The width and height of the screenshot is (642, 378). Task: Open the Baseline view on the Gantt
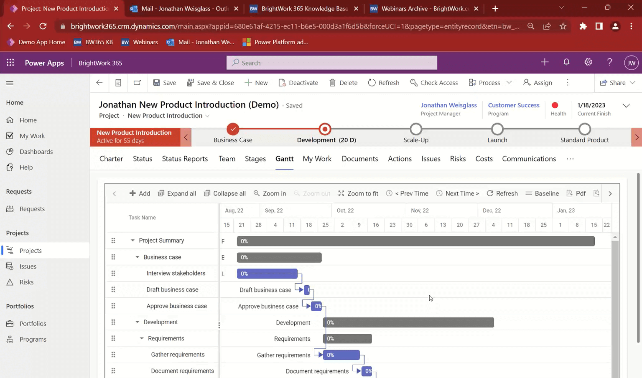[x=542, y=193]
